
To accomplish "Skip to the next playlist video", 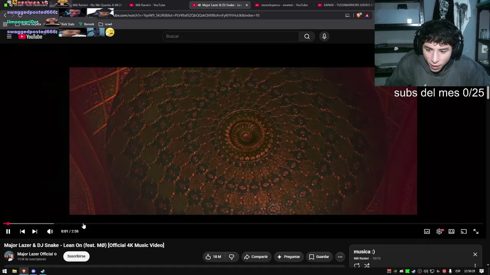I will [x=34, y=231].
